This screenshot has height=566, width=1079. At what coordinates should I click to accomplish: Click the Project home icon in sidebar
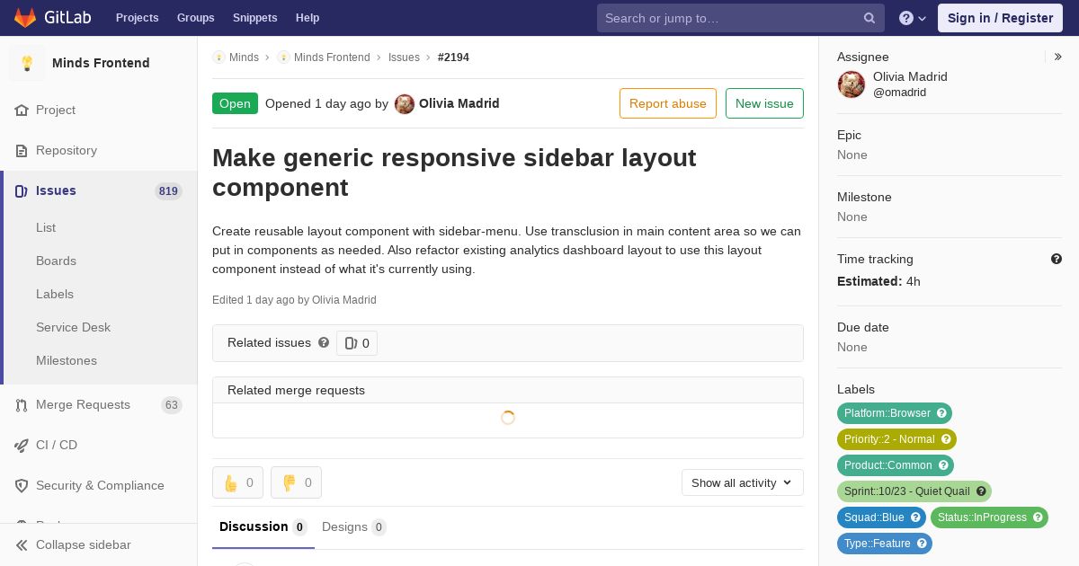[22, 111]
